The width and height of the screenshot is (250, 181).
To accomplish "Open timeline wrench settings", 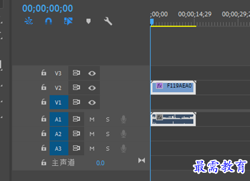I will tap(108, 21).
